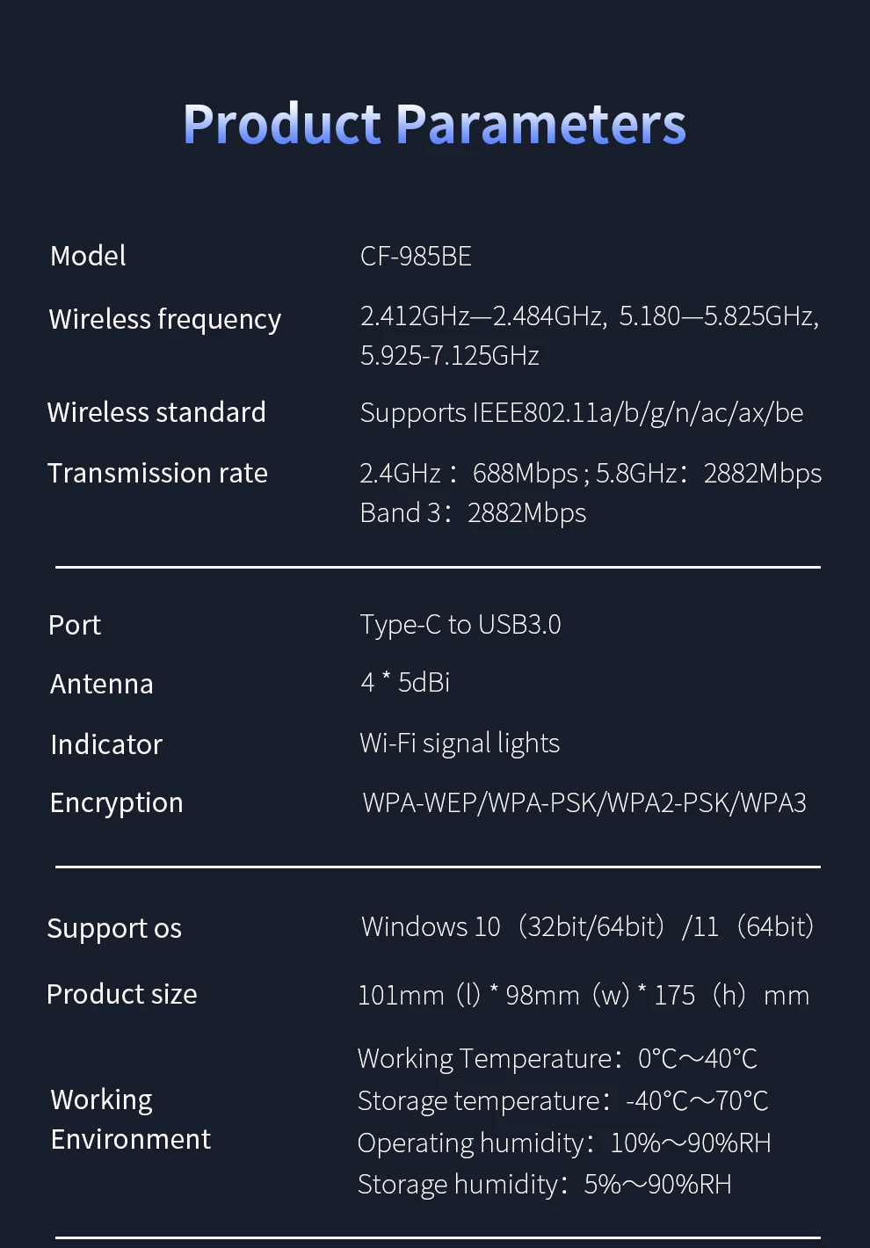
Task: Click the 5.925-7.125GHz frequency text
Action: tap(449, 355)
